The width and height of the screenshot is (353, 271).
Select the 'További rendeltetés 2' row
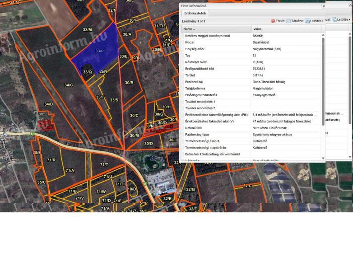(x=251, y=108)
